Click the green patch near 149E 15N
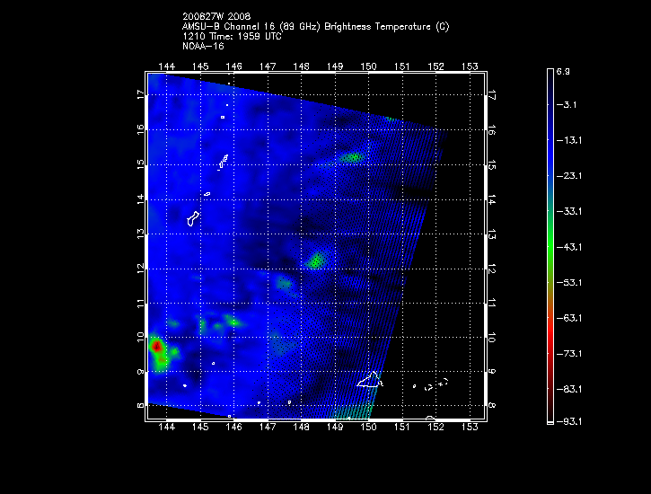Image resolution: width=651 pixels, height=494 pixels. tap(353, 157)
